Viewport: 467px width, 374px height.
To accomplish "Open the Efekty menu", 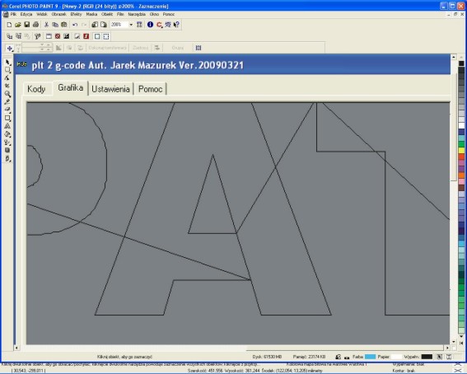I will pos(76,14).
